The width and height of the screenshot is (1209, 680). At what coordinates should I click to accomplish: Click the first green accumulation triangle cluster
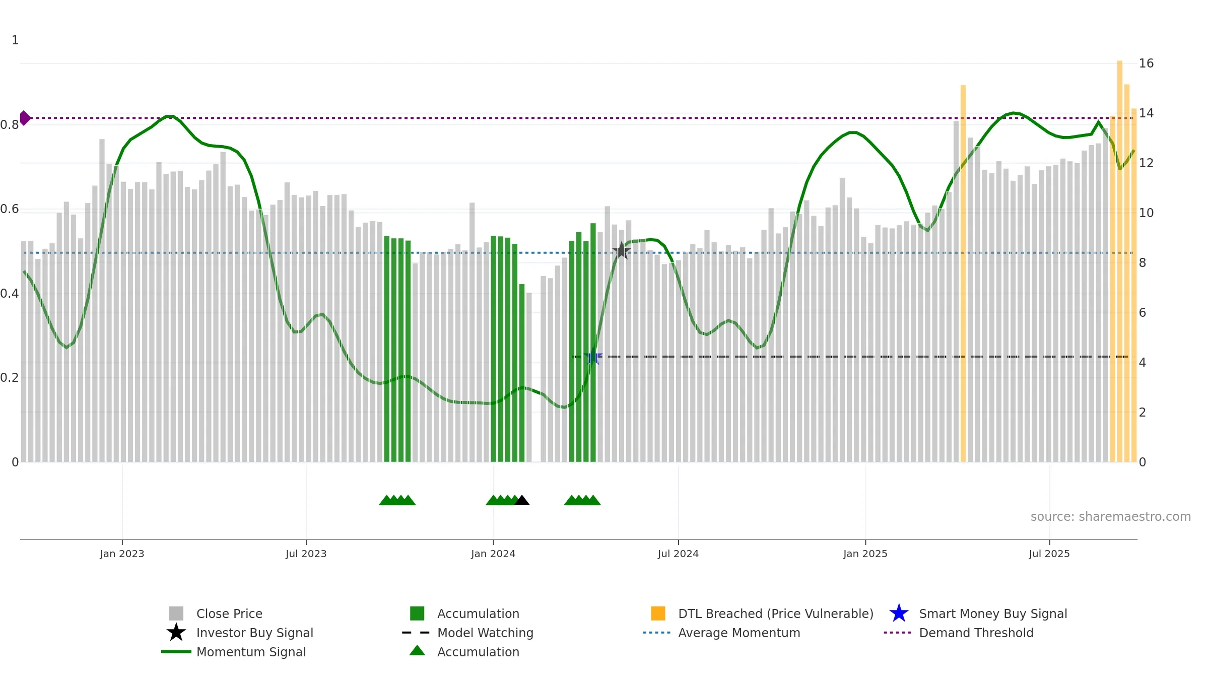397,500
